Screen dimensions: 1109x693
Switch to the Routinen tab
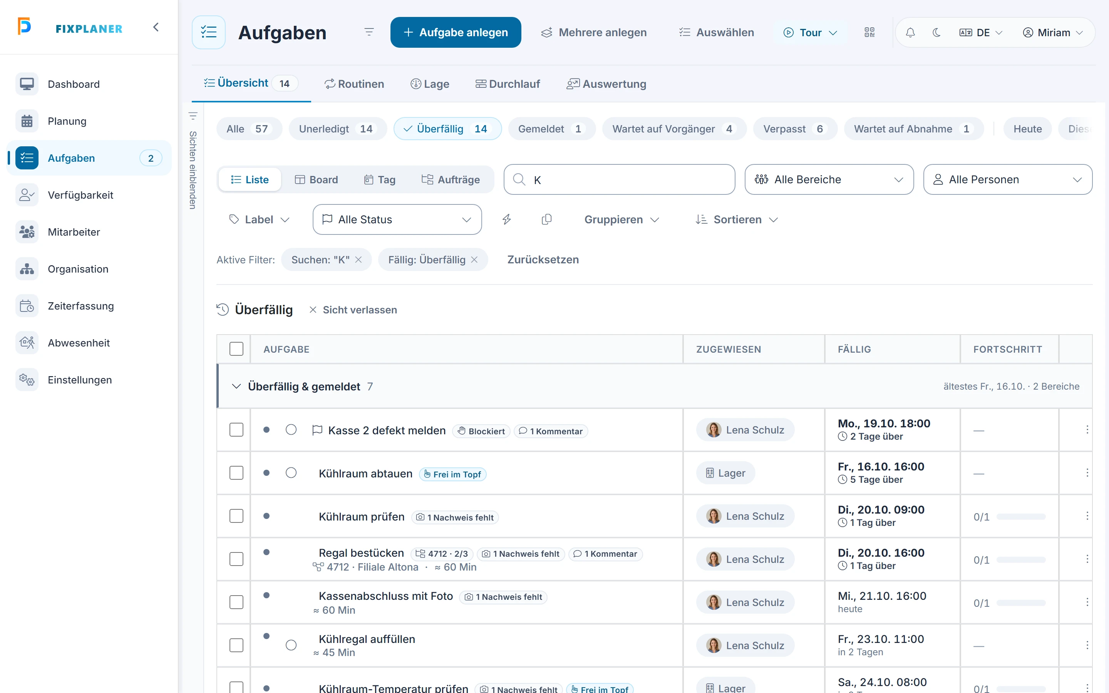(x=354, y=84)
